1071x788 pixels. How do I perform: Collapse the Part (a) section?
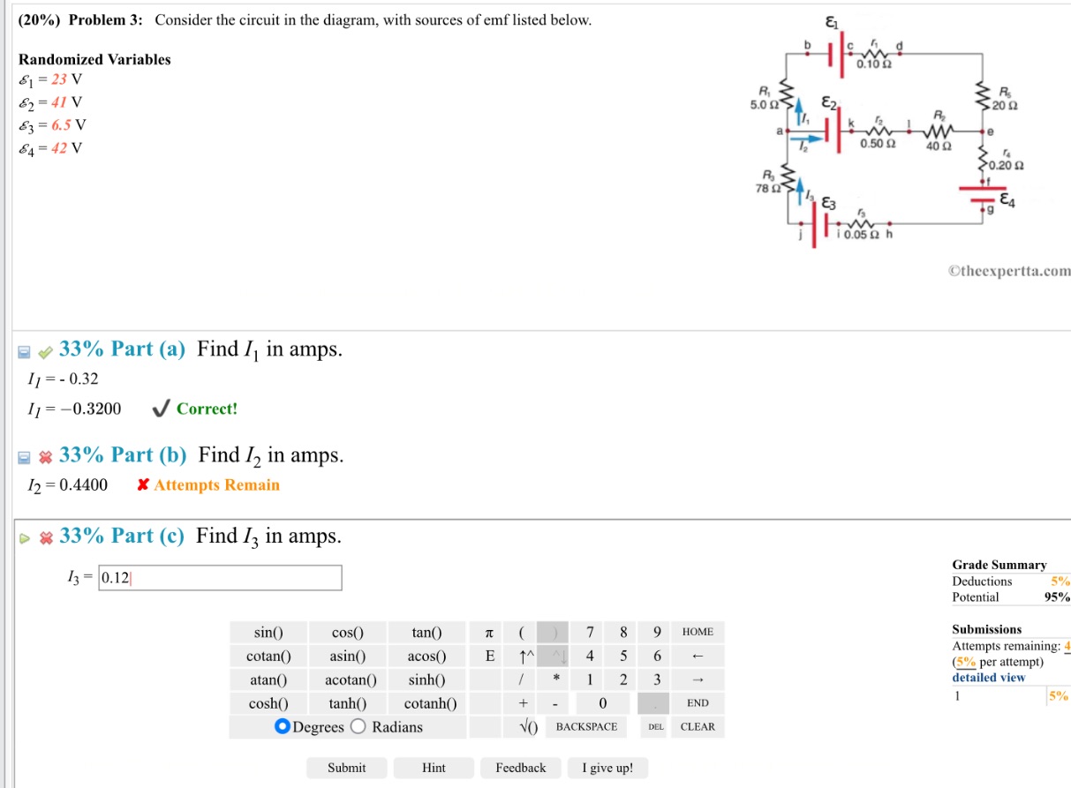(x=25, y=350)
